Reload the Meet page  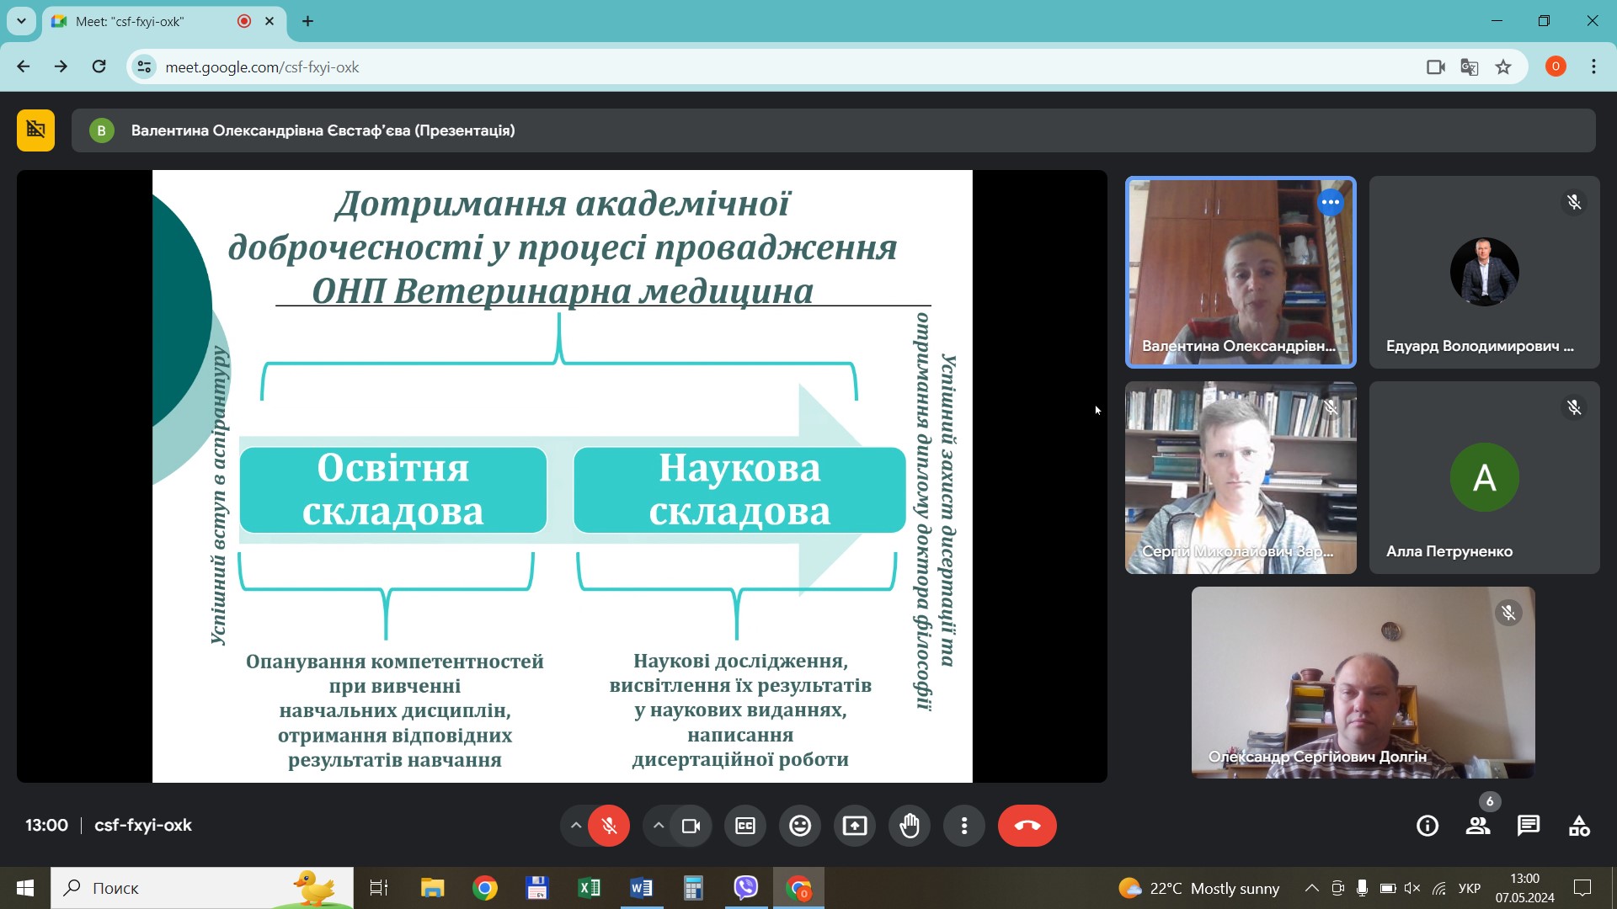(x=99, y=66)
